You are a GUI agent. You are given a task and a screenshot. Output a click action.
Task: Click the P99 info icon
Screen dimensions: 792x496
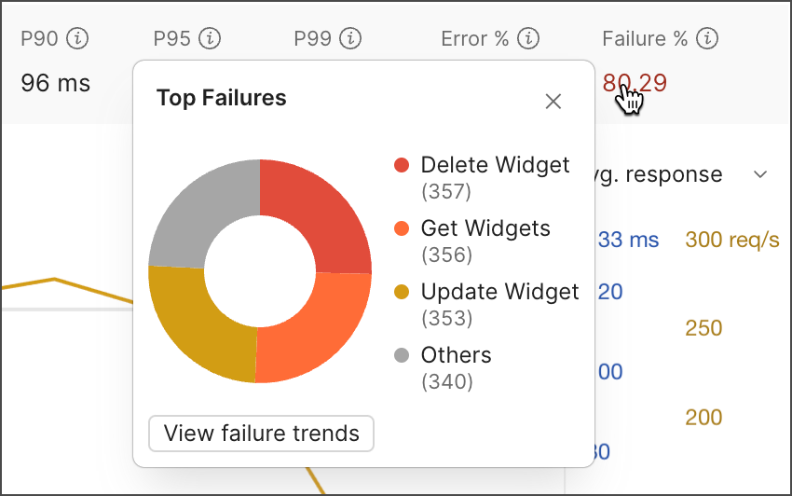point(350,39)
